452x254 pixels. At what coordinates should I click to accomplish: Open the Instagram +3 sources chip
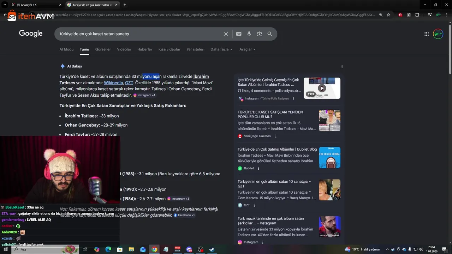click(178, 199)
